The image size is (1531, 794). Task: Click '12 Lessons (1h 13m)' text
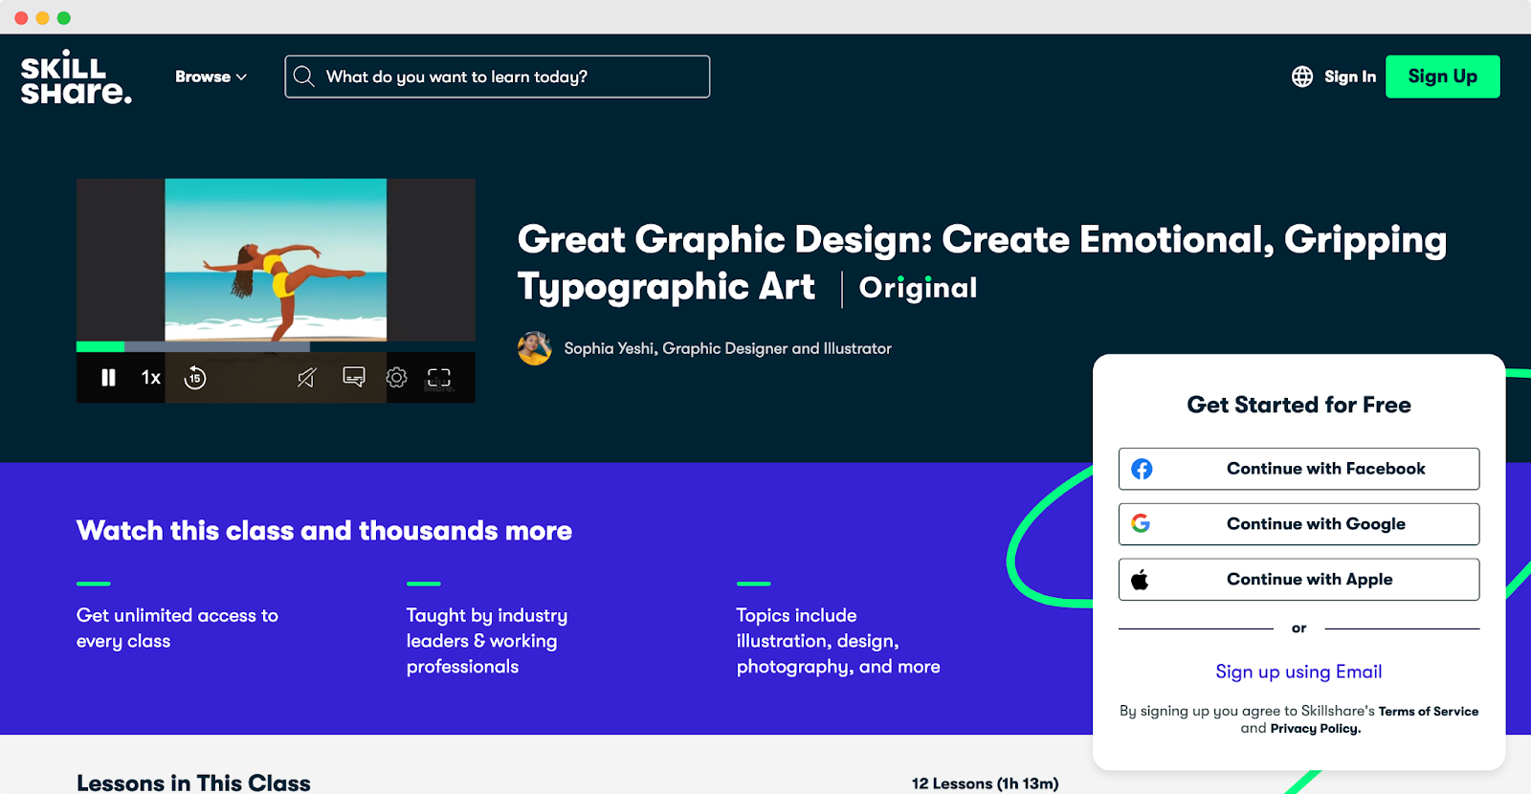tap(985, 783)
